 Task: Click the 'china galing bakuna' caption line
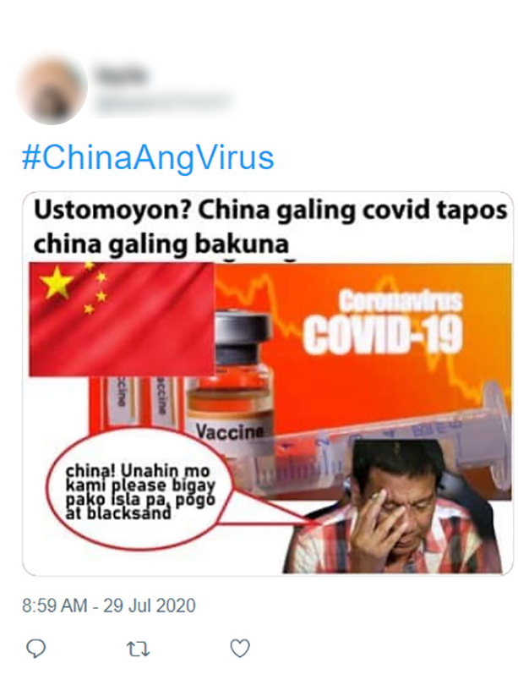click(161, 244)
